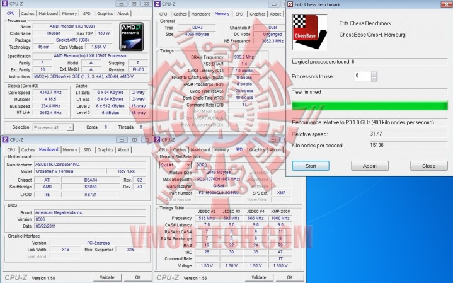Click the HT Link value 3052.4 MHz
The height and width of the screenshot is (283, 453).
pos(50,113)
